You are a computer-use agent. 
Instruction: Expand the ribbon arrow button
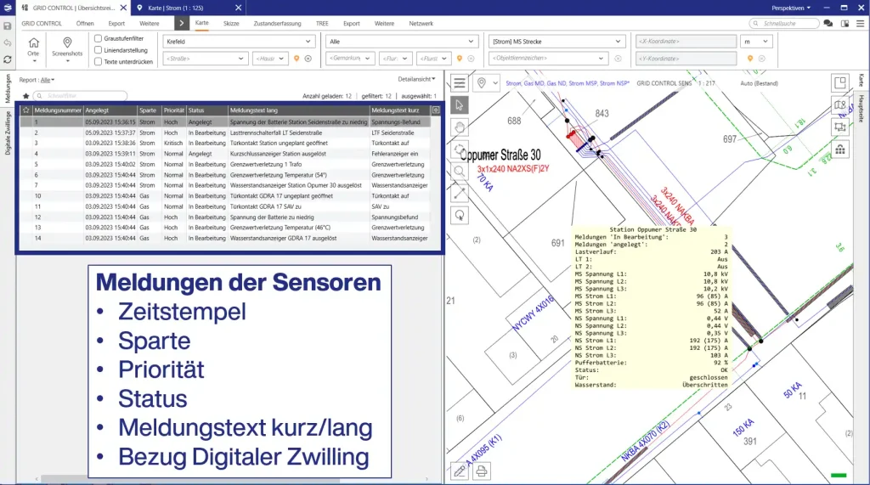click(181, 23)
